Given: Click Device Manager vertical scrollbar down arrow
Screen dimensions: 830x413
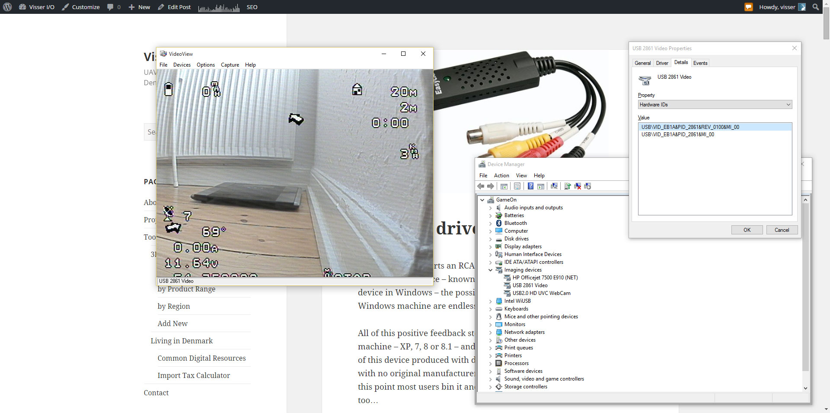Looking at the screenshot, I should click(x=805, y=388).
